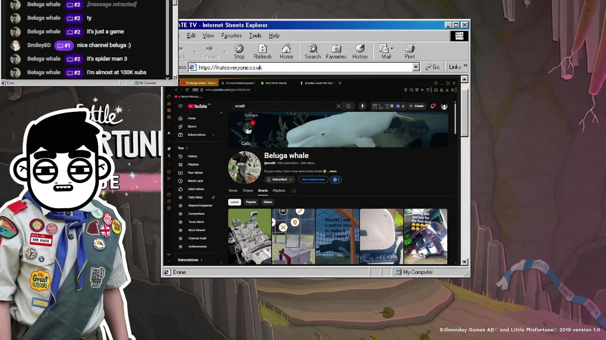Click the heart icon in inner browser toolbar
Screen dimensions: 606x340
pyautogui.click(x=428, y=90)
